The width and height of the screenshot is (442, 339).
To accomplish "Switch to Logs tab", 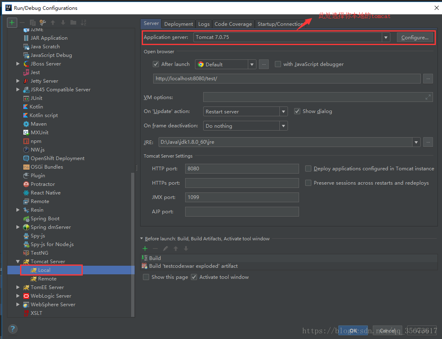I will [204, 24].
